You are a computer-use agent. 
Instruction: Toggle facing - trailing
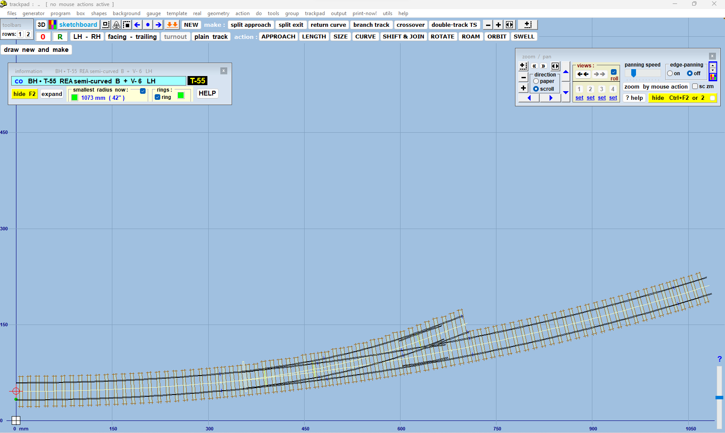coord(132,37)
